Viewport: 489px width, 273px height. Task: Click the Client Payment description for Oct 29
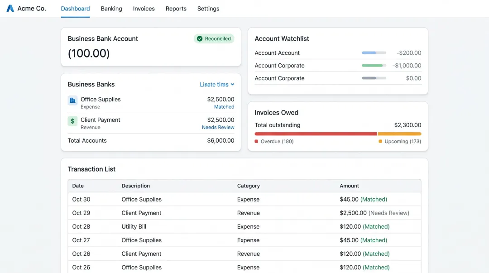click(x=141, y=213)
